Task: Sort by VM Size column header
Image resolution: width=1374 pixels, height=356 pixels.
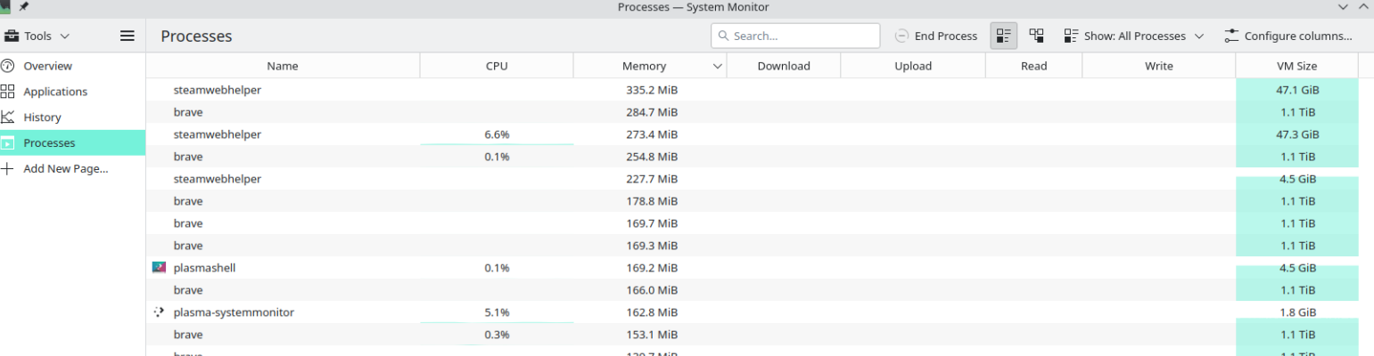Action: pyautogui.click(x=1296, y=66)
